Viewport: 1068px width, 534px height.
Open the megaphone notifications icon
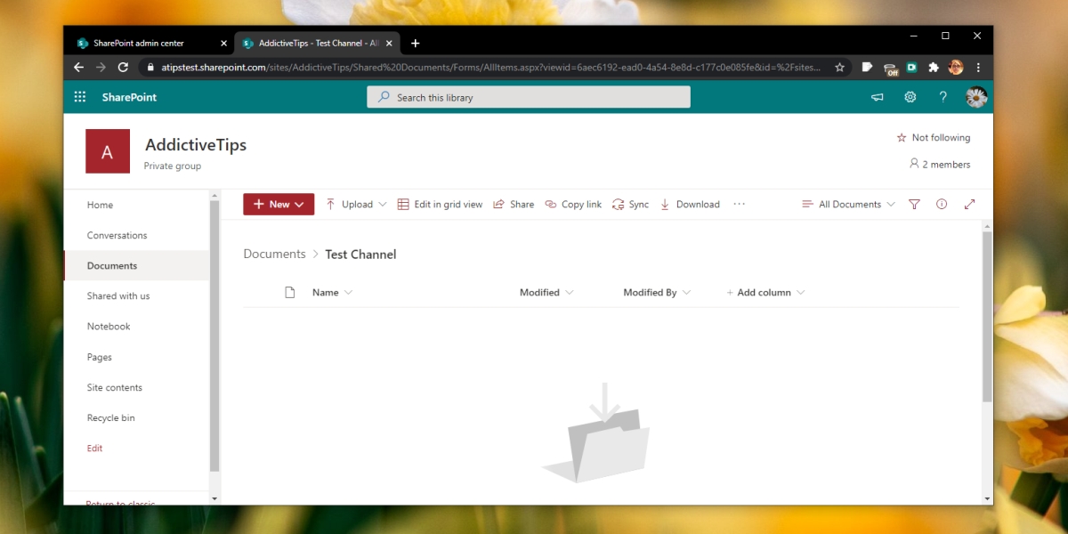pos(878,97)
